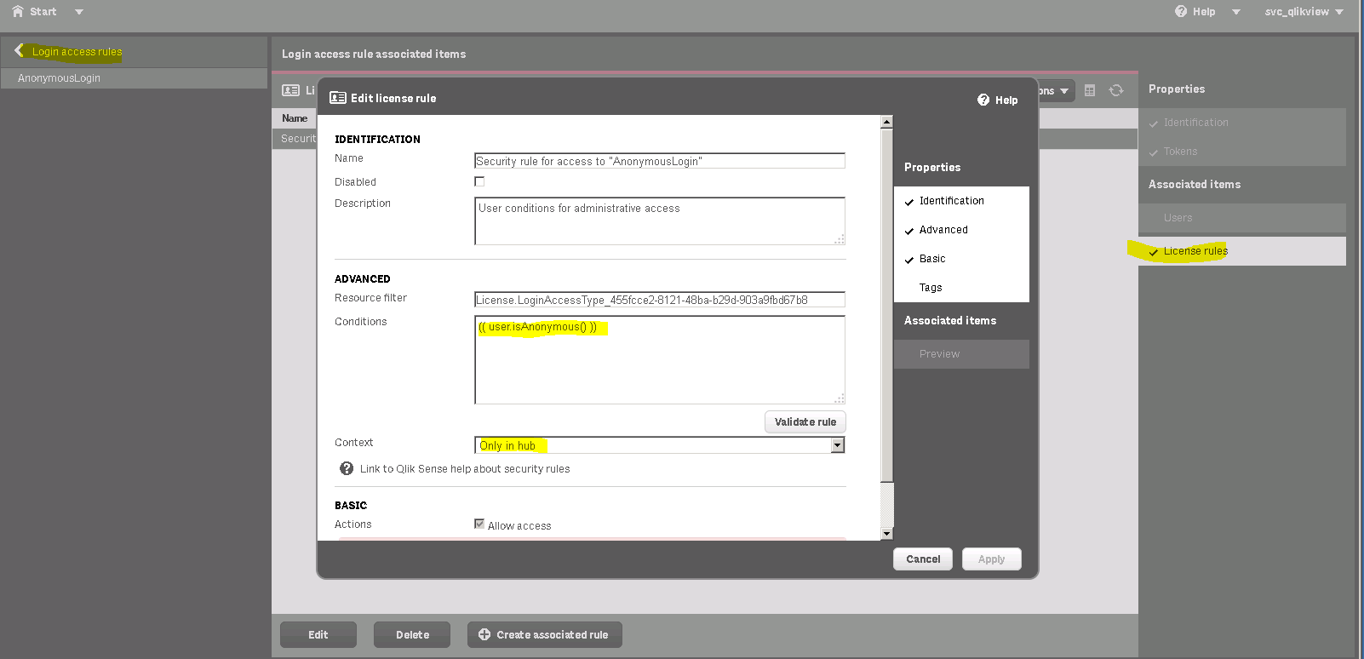Go back via Login access rules chevron
The width and height of the screenshot is (1364, 659).
tap(19, 51)
